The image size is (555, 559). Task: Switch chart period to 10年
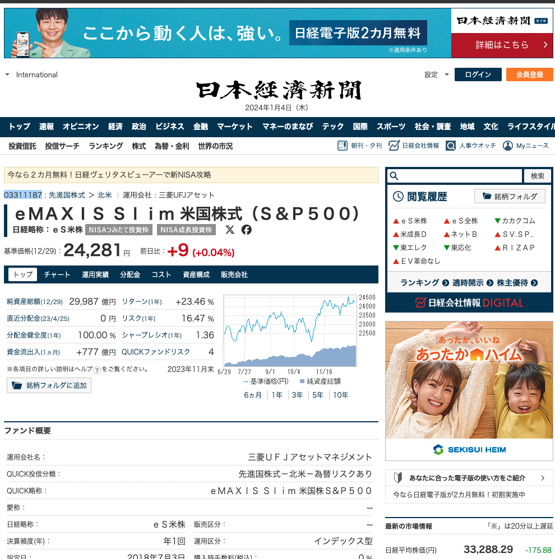click(339, 395)
